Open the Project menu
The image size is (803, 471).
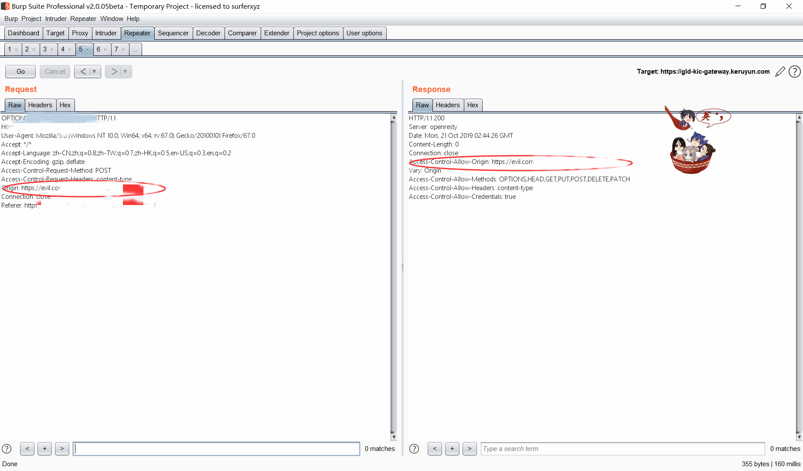point(31,19)
